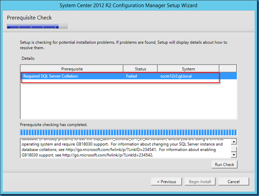Click the 'Prerequisite checking has completed.' text
Screen dimensions: 259x196
(x=54, y=125)
